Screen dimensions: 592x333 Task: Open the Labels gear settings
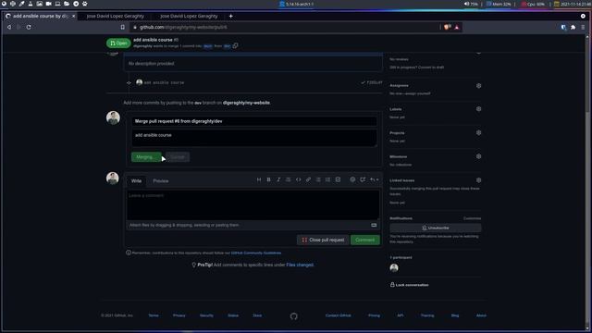click(x=478, y=109)
